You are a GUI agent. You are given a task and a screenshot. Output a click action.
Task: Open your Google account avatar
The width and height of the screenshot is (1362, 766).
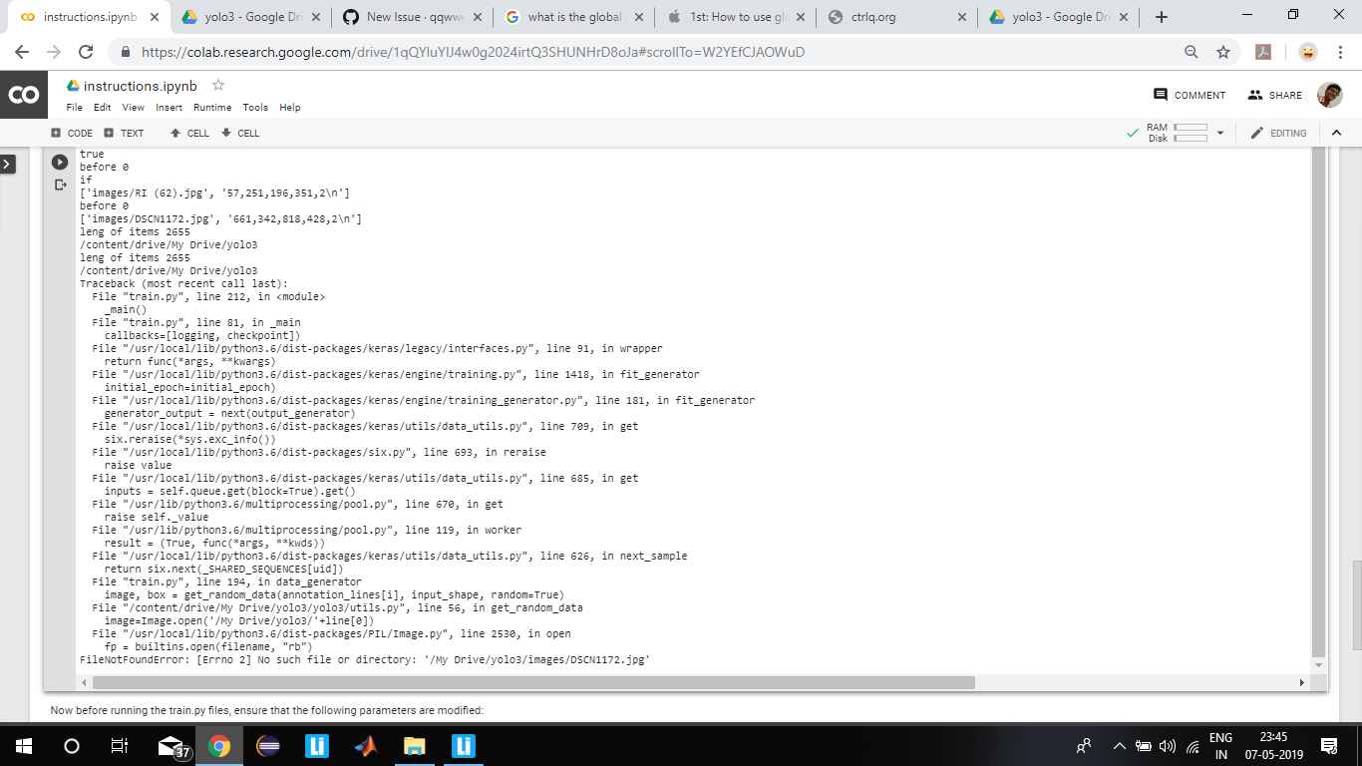[x=1330, y=95]
